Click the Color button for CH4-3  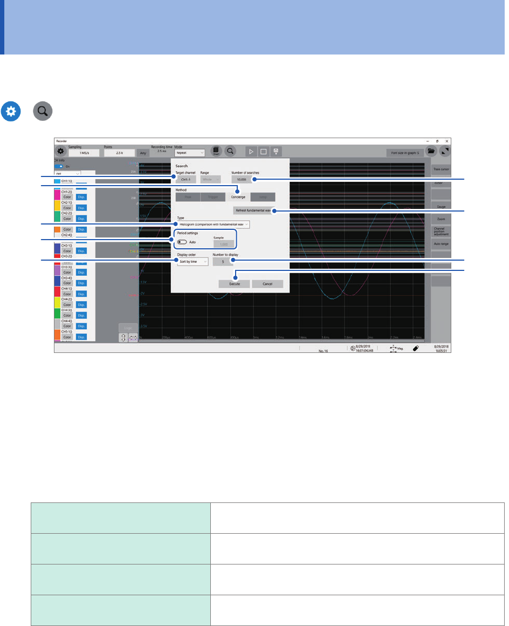(67, 315)
